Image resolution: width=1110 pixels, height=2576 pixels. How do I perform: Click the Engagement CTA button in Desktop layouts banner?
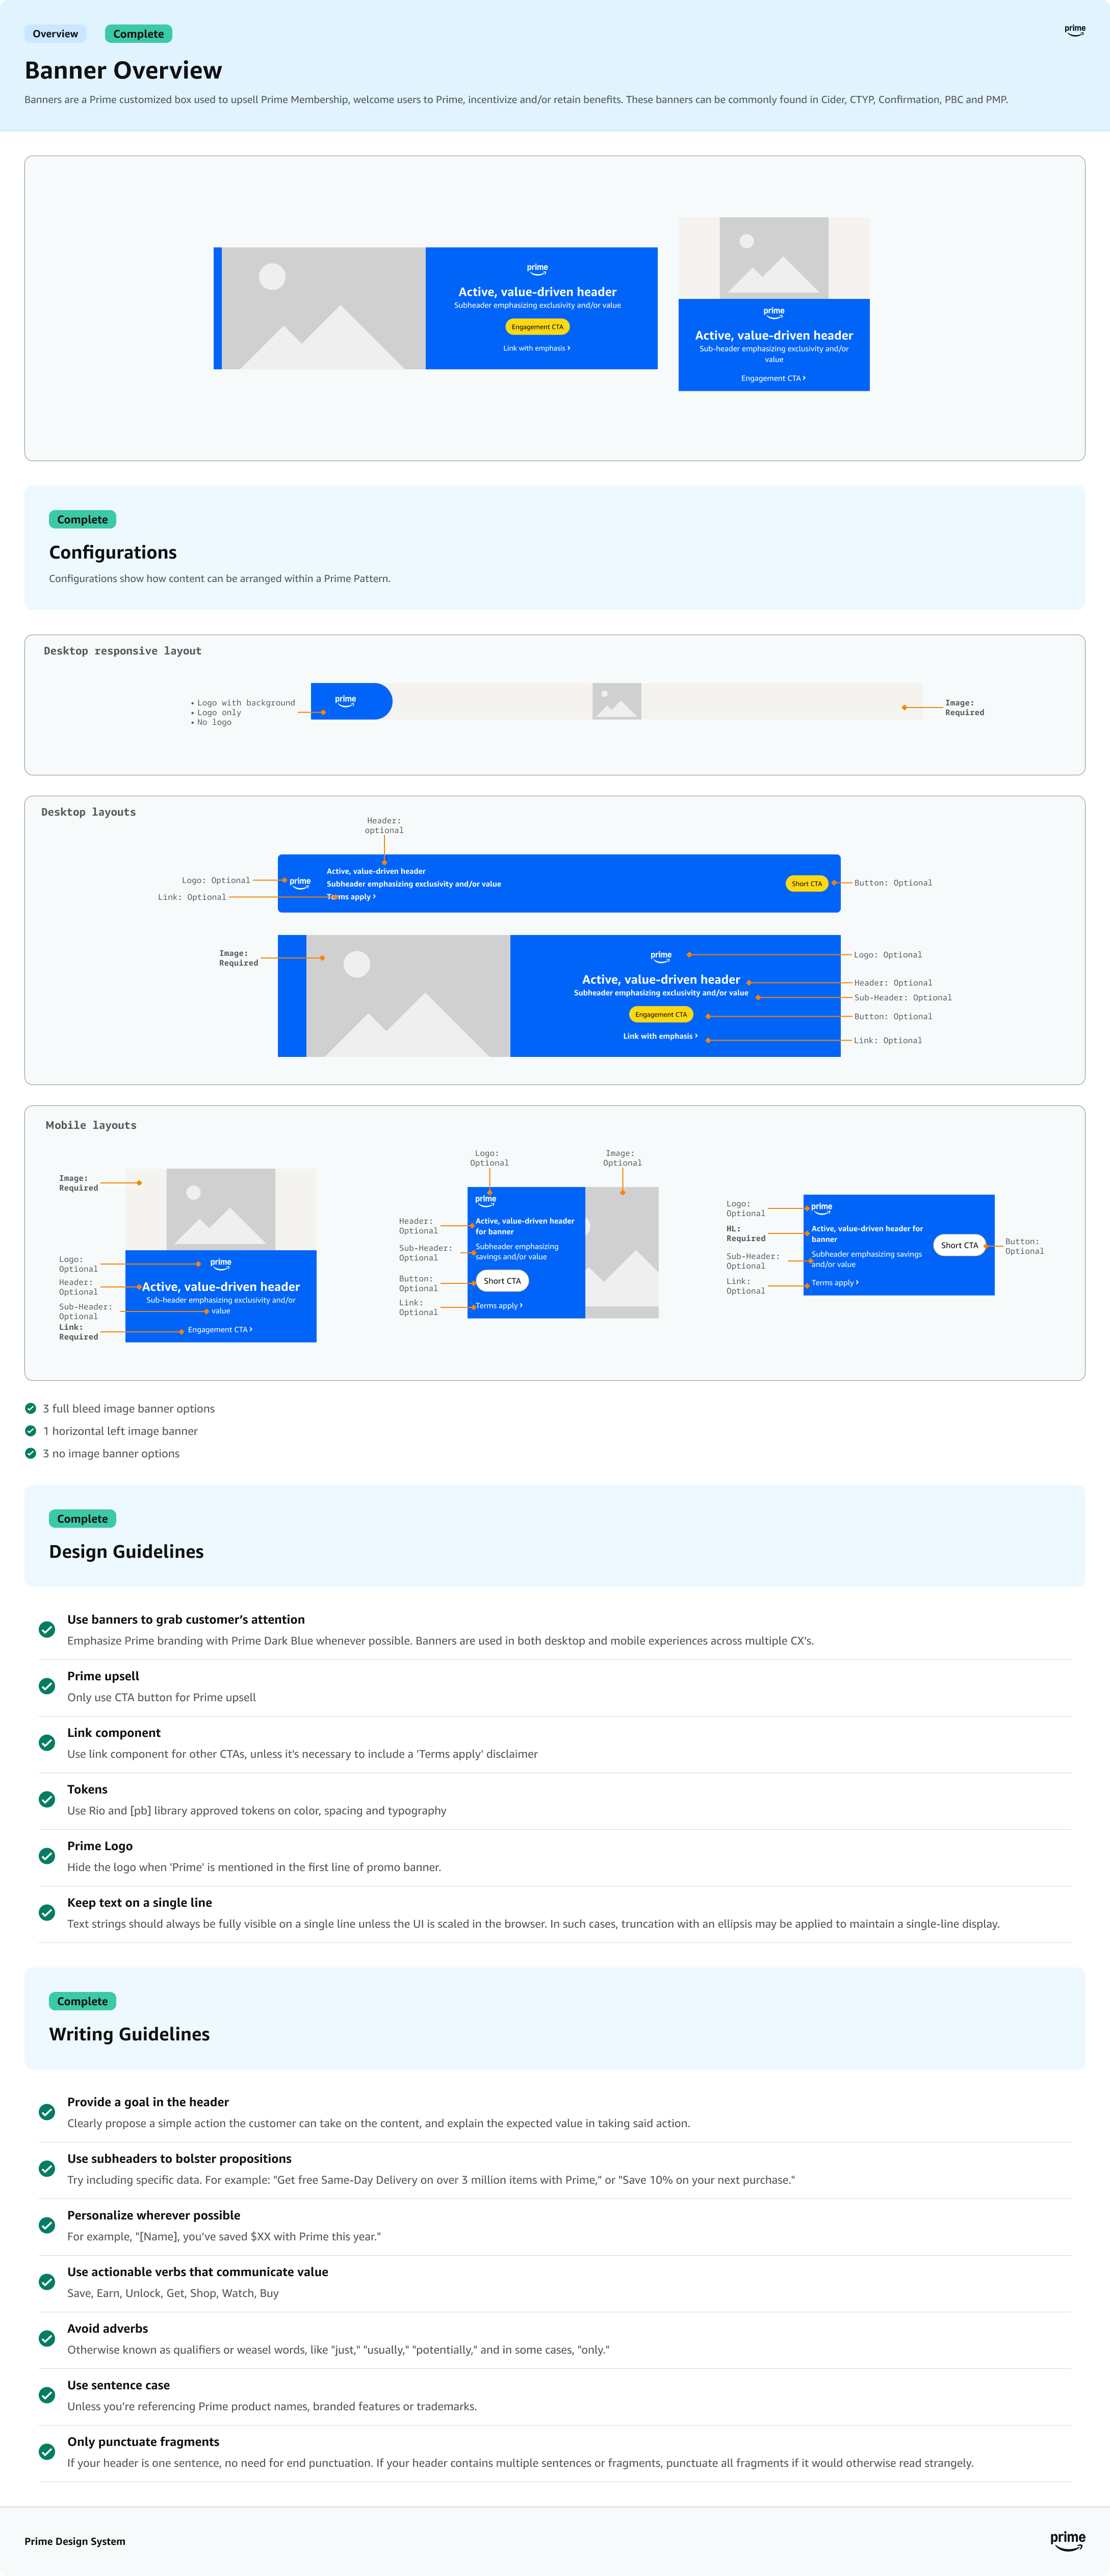click(x=661, y=1015)
